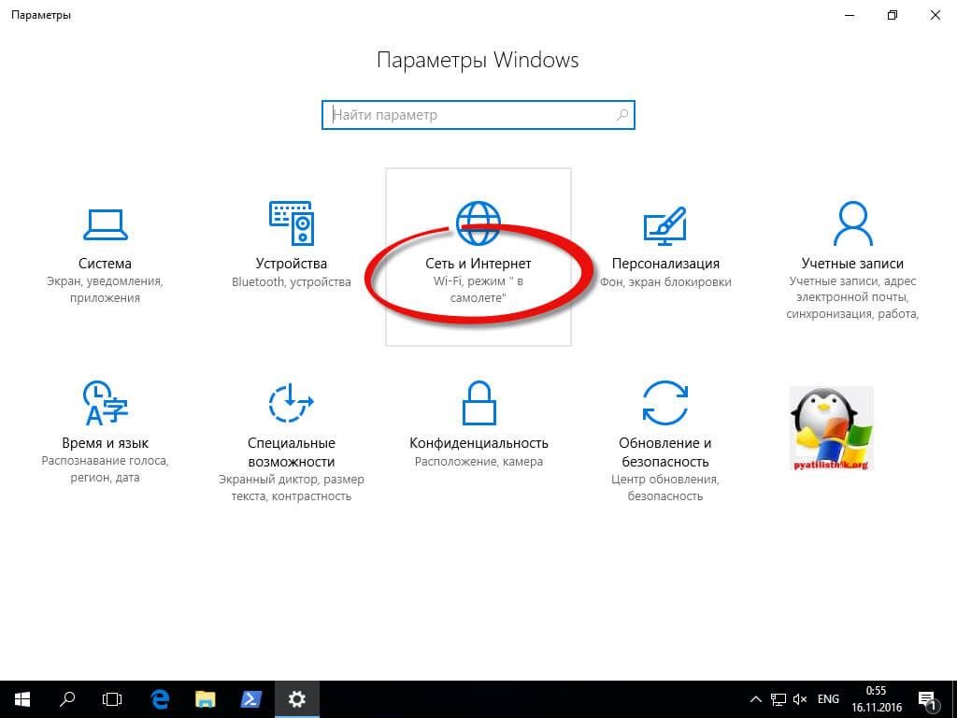Open Учетные записи person icon
957x718 pixels.
(852, 223)
